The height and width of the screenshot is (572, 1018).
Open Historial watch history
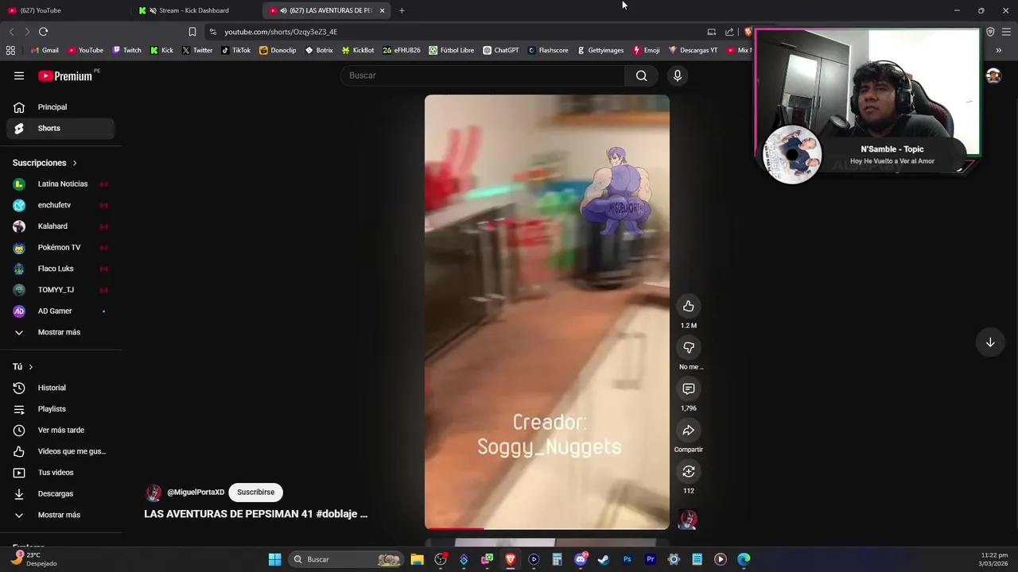click(x=60, y=388)
